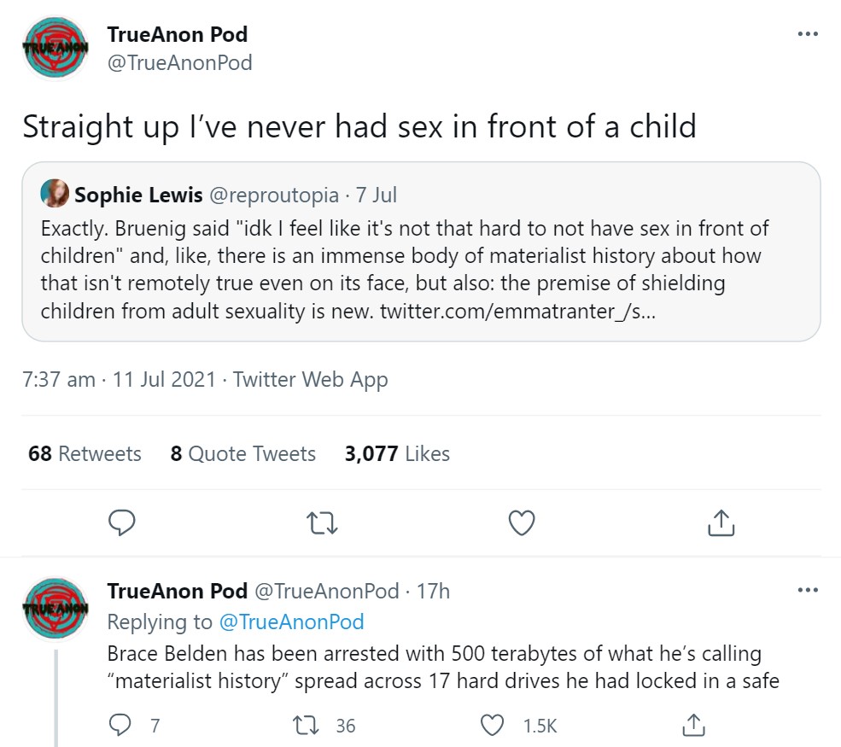Share the Brace Belden reply tweet
The width and height of the screenshot is (841, 747).
pos(693,726)
